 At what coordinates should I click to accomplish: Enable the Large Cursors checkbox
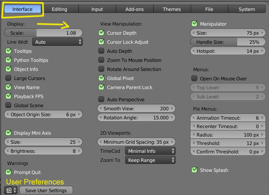[x=8, y=78]
